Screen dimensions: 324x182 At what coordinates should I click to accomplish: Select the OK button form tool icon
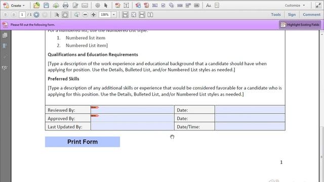point(196,6)
